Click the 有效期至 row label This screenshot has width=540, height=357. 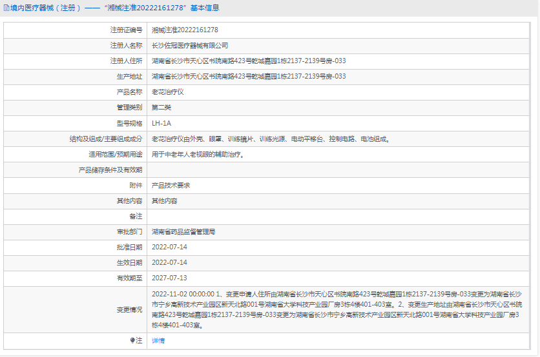129,278
